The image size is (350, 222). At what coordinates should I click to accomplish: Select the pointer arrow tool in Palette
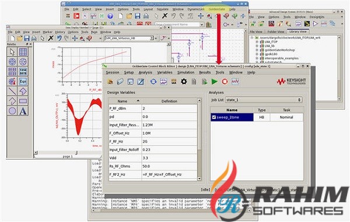click(12, 52)
